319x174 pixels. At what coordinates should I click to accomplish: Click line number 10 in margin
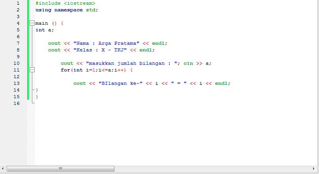click(x=17, y=63)
